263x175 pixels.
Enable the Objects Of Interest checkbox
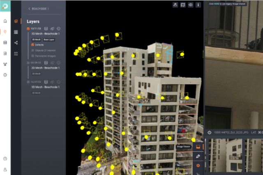point(33,50)
